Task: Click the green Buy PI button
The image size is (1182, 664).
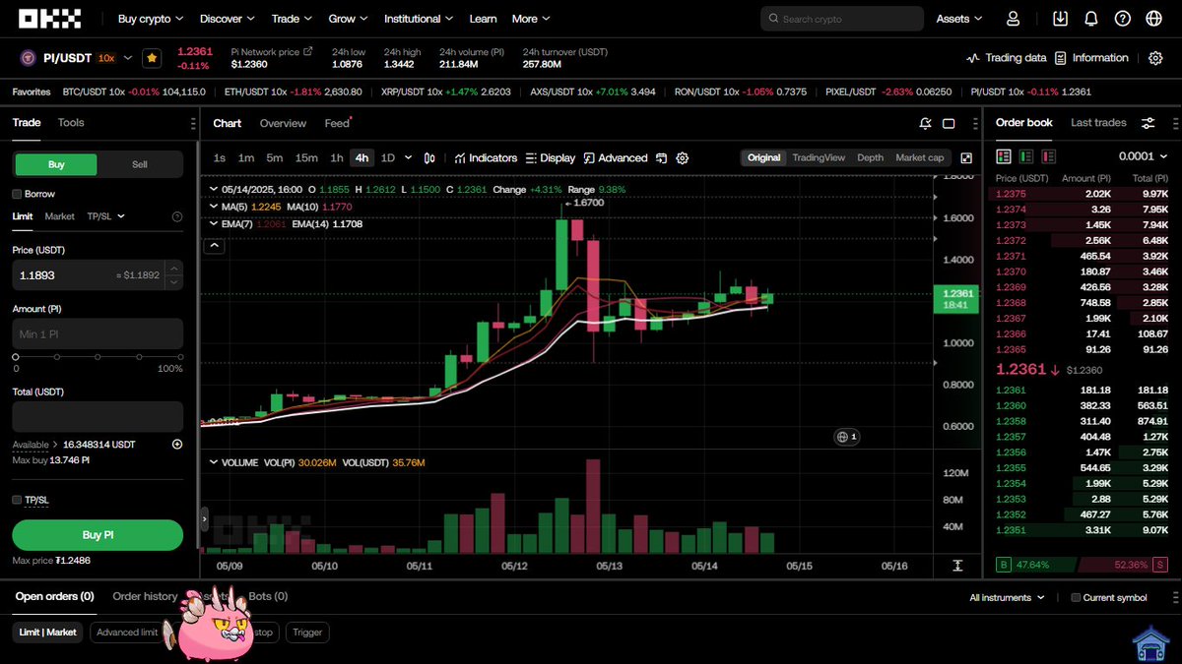Action: pos(98,535)
